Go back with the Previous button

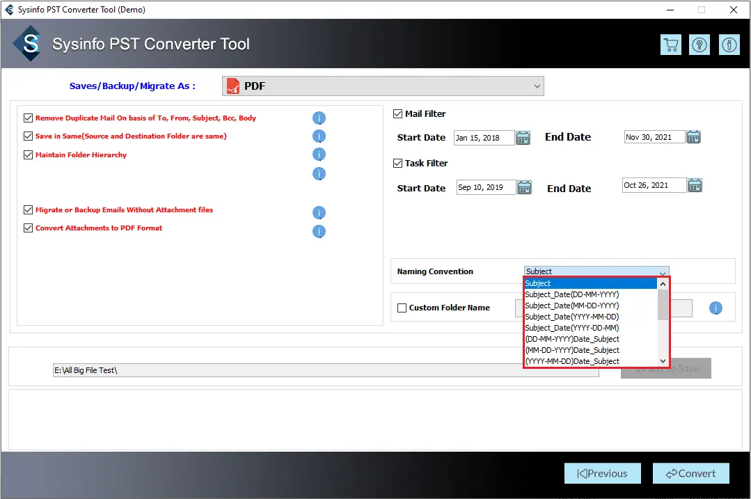(602, 473)
